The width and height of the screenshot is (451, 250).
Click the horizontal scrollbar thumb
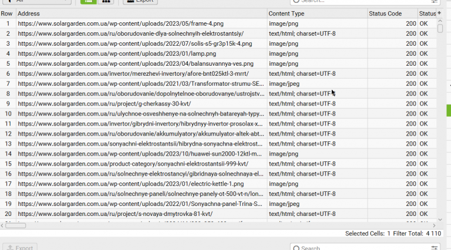click(15, 225)
